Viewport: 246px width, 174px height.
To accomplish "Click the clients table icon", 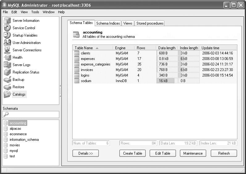I will (77, 53).
